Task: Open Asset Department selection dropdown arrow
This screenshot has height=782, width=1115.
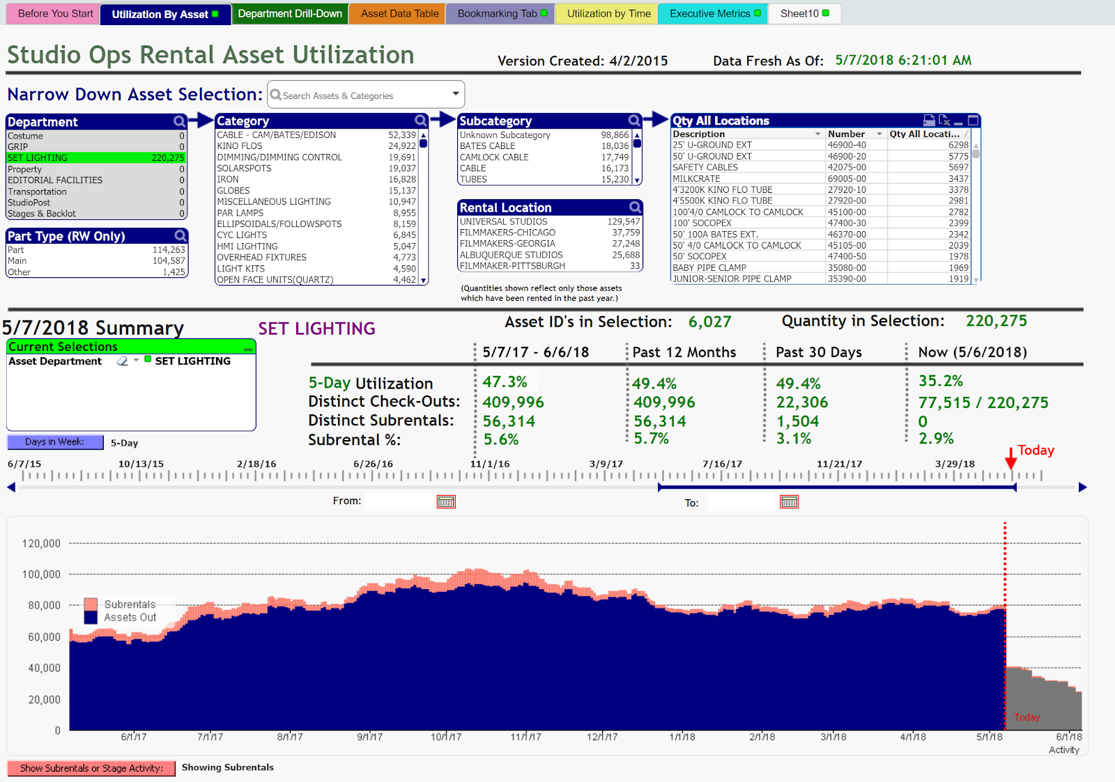Action: (137, 360)
